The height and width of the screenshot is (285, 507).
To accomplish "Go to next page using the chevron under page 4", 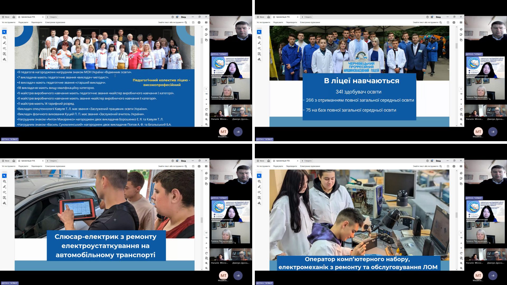I will 461,104.
